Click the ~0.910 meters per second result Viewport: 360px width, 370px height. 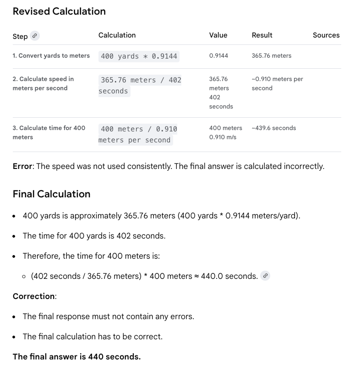277,84
